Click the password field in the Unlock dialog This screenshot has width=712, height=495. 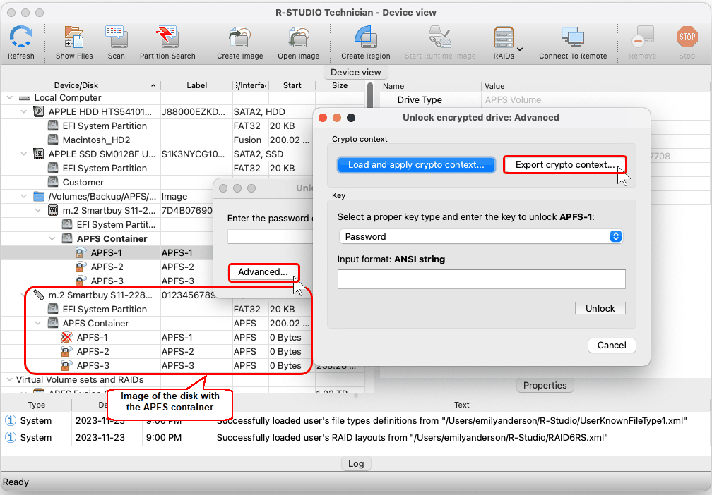pos(271,236)
